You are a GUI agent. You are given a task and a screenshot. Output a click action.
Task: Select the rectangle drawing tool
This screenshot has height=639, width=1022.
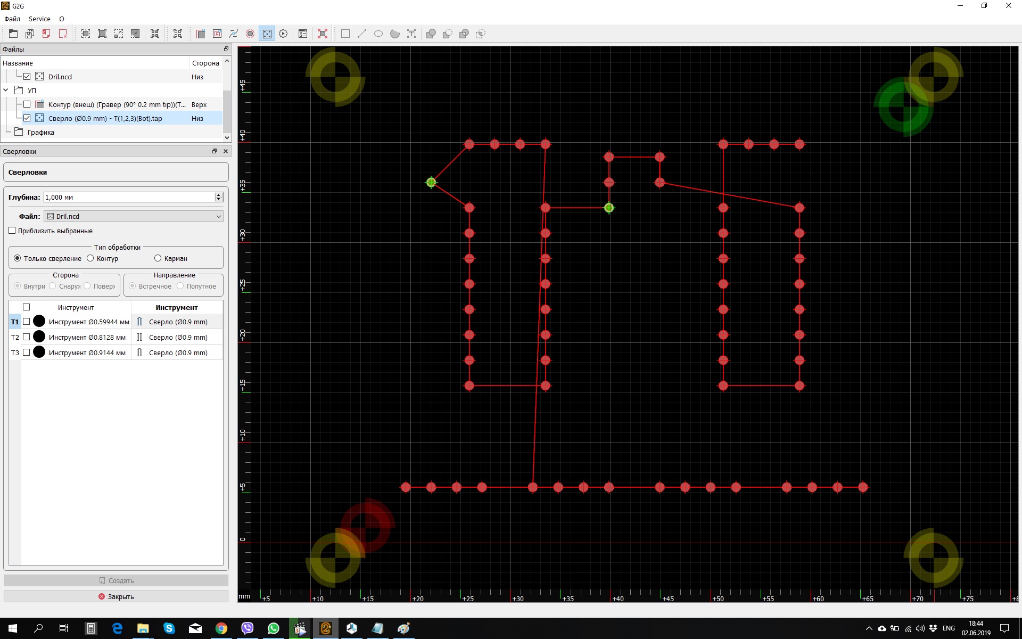coord(345,34)
